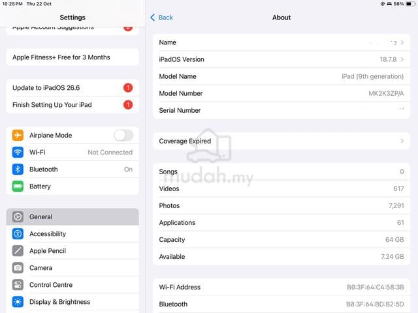This screenshot has height=313, width=418.
Task: Open Accessibility settings
Action: [x=72, y=233]
